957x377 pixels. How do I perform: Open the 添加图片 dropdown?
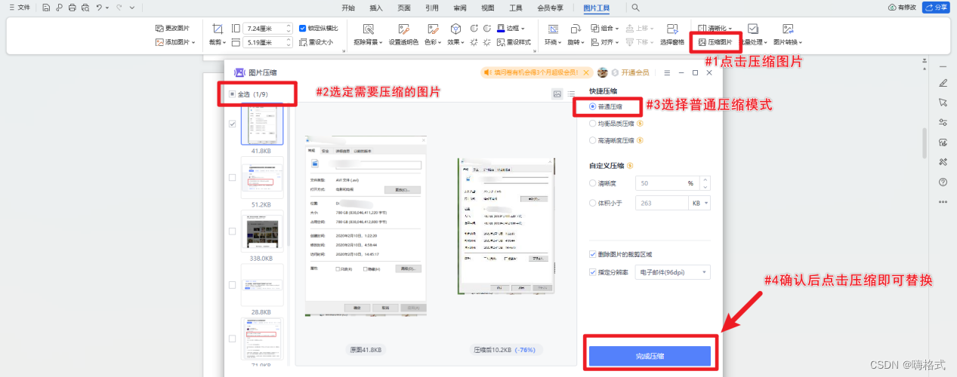click(175, 42)
